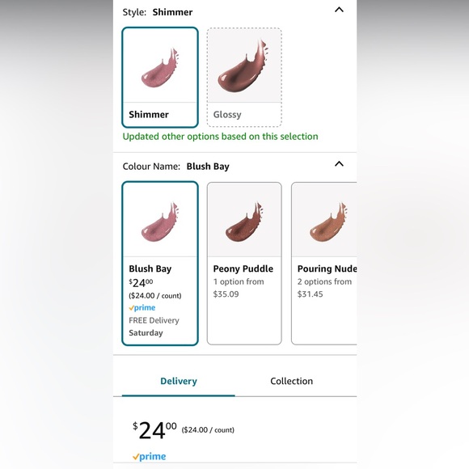Click the Blush Bay swatch image
The width and height of the screenshot is (469, 469).
160,222
